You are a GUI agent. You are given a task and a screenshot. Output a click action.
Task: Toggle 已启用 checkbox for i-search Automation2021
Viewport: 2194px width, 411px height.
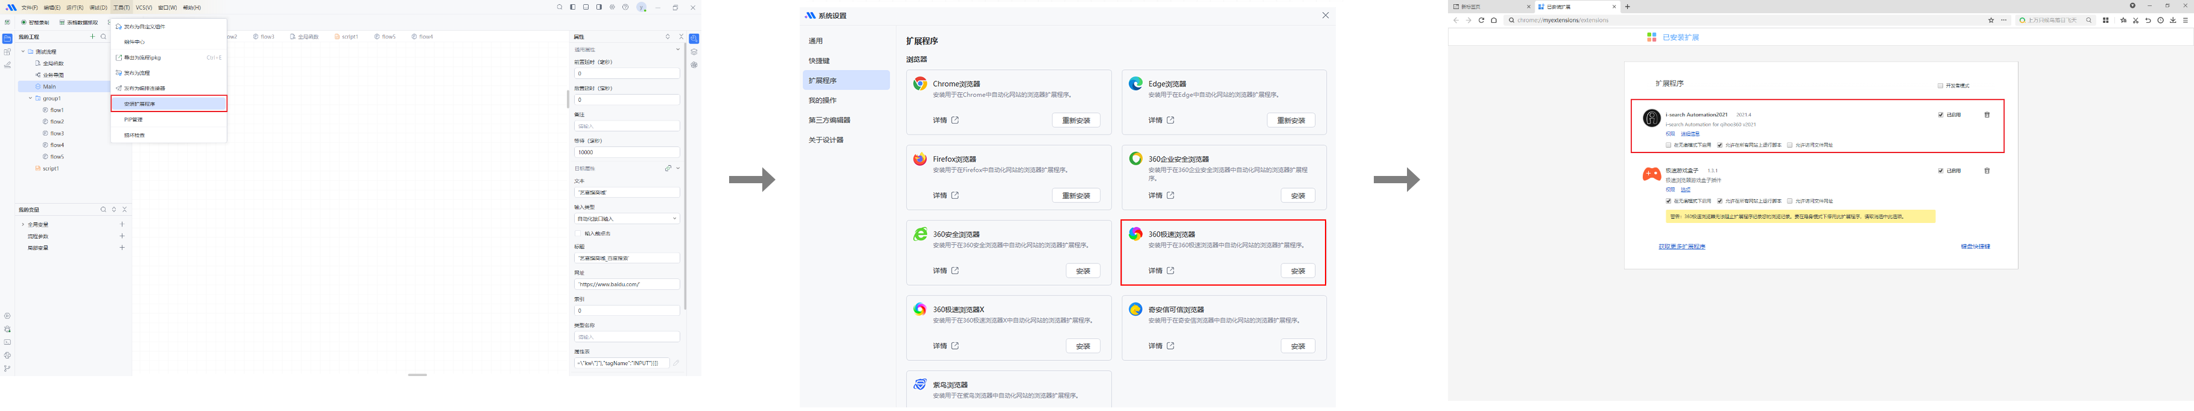pyautogui.click(x=1940, y=115)
